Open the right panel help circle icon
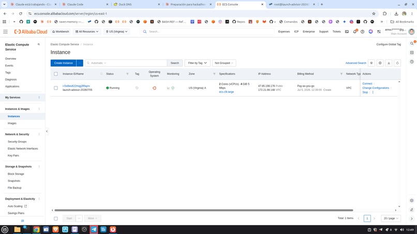The height and width of the screenshot is (234, 417). click(x=412, y=61)
